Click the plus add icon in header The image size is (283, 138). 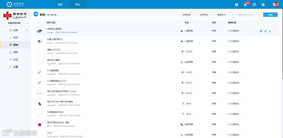click(x=236, y=5)
